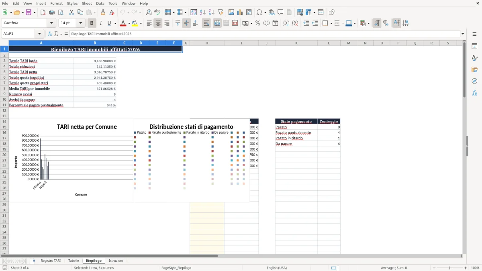
Task: Click the zoom out minus button
Action: click(x=434, y=268)
